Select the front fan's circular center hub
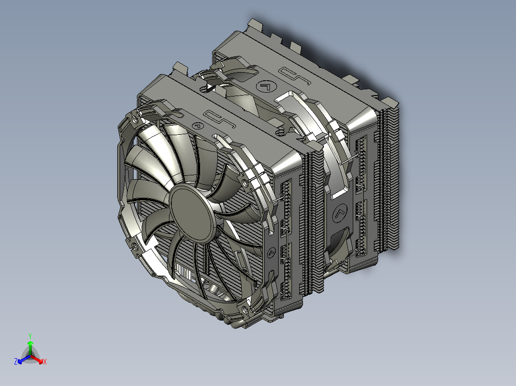 coord(193,213)
